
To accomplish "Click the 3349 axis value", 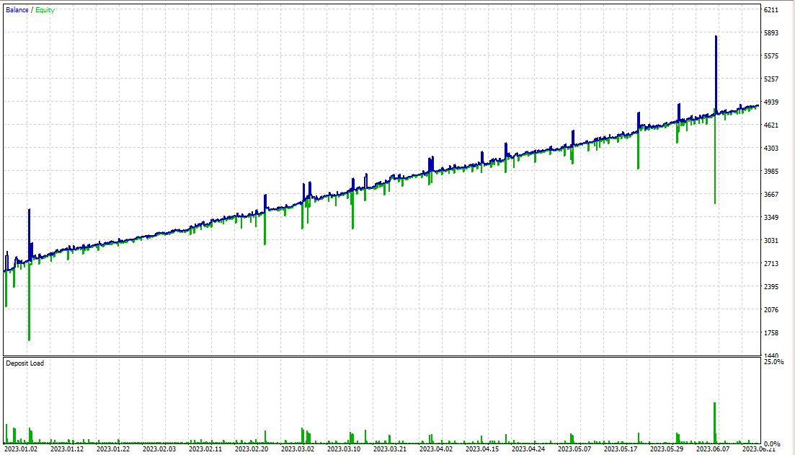I will 770,218.
